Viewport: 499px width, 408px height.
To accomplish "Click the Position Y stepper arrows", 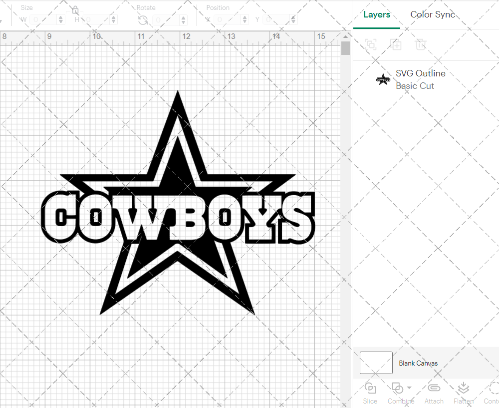I will [x=293, y=20].
